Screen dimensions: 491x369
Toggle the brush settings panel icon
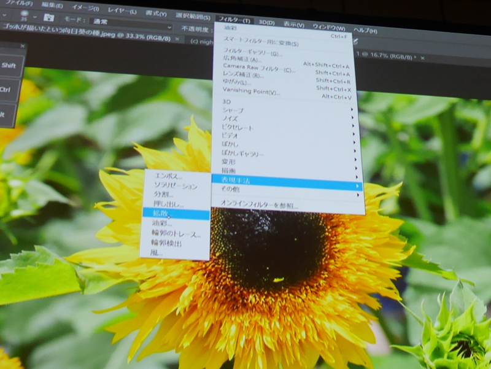48,17
